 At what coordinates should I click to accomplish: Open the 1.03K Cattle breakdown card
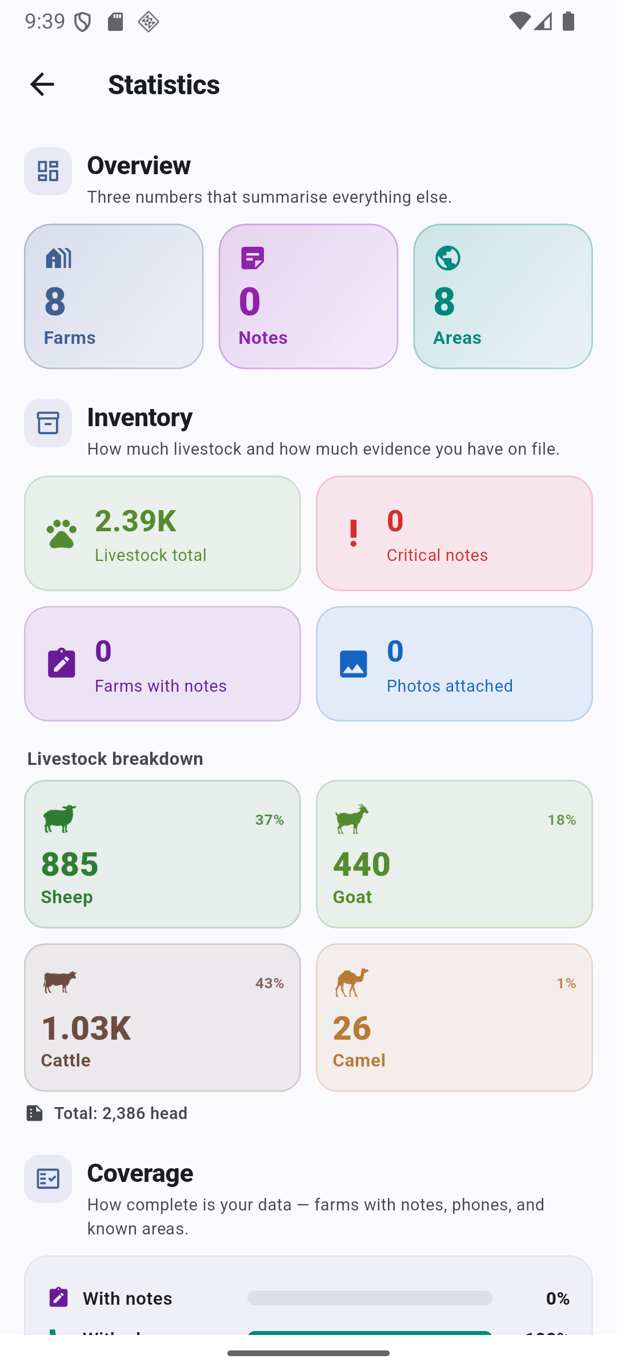pos(162,1017)
